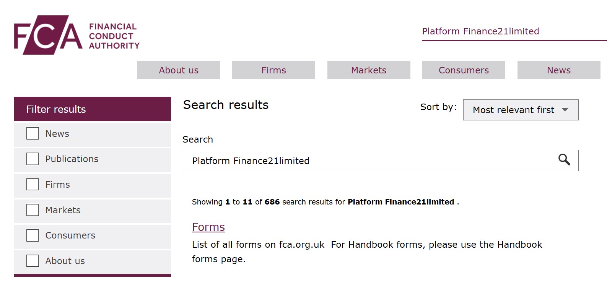Screen dimensions: 607x284
Task: Click the FCA logo to go home
Action: (77, 35)
